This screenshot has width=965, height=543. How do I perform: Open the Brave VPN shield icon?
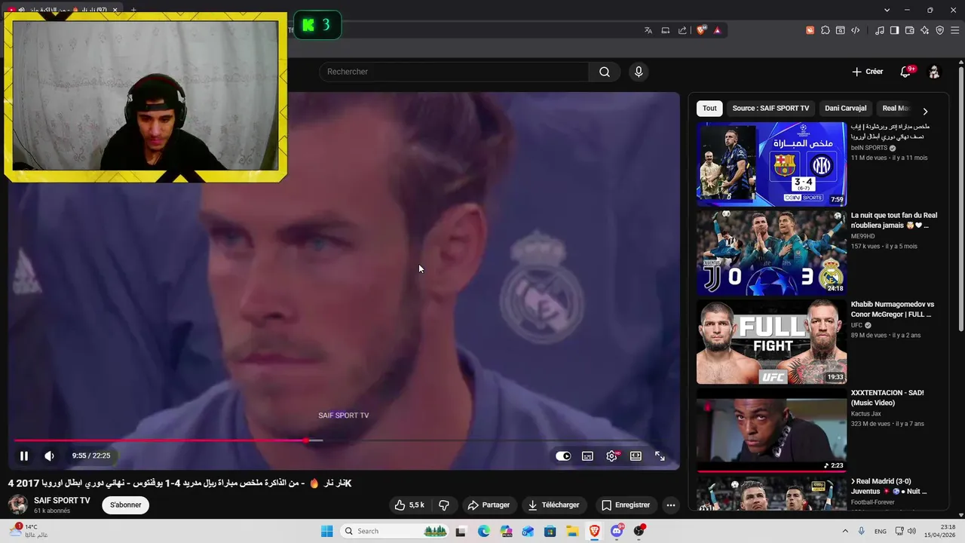tap(940, 30)
